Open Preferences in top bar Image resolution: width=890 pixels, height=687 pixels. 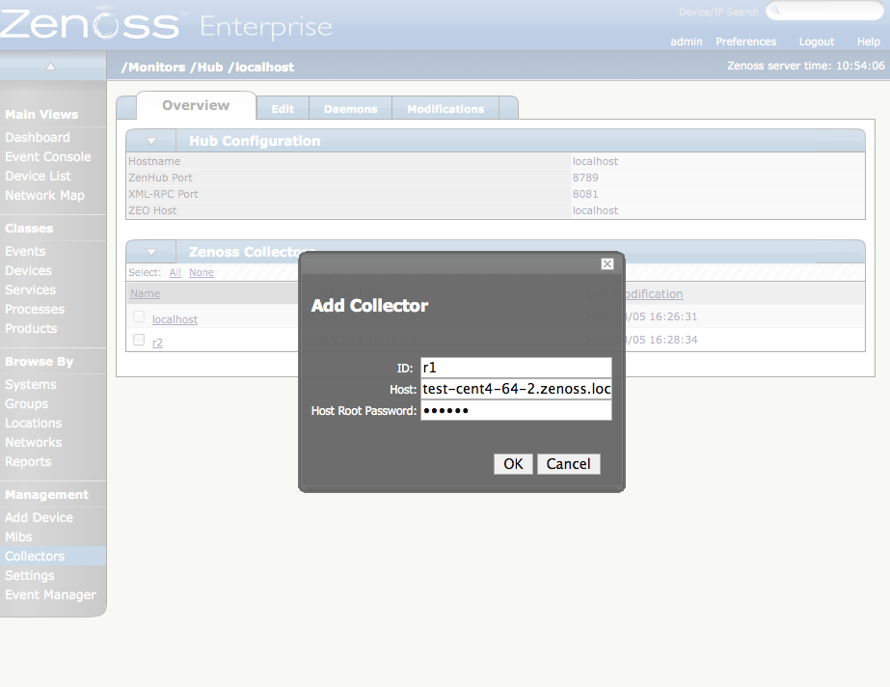[x=745, y=41]
